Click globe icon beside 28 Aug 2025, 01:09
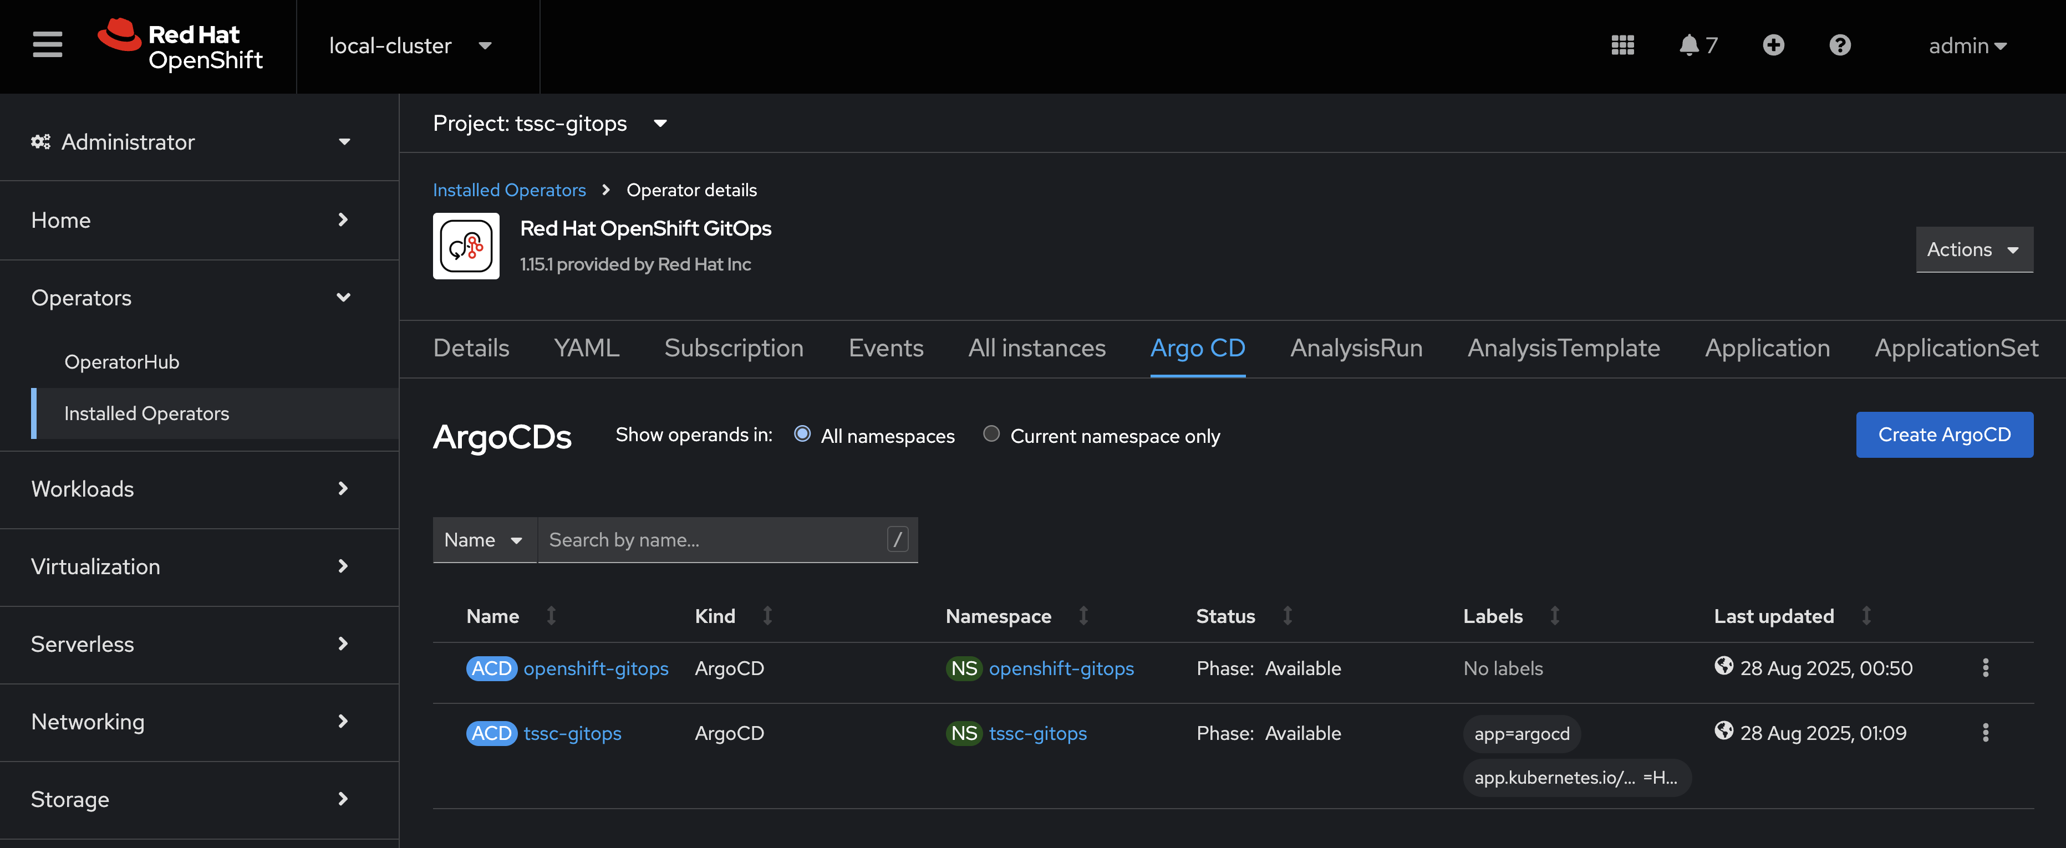Screen dimensions: 2066x848 tap(1723, 731)
